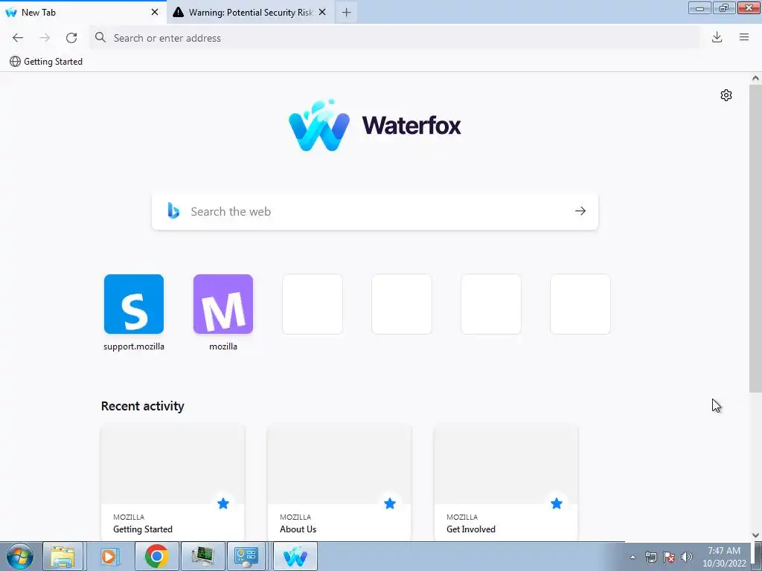Click the first empty shortcut tile
Viewport: 762px width, 571px height.
313,304
